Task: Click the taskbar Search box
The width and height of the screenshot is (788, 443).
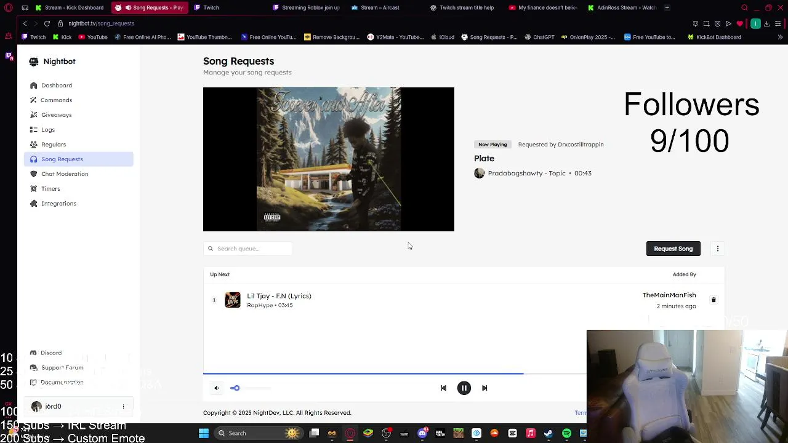Action: pyautogui.click(x=259, y=433)
